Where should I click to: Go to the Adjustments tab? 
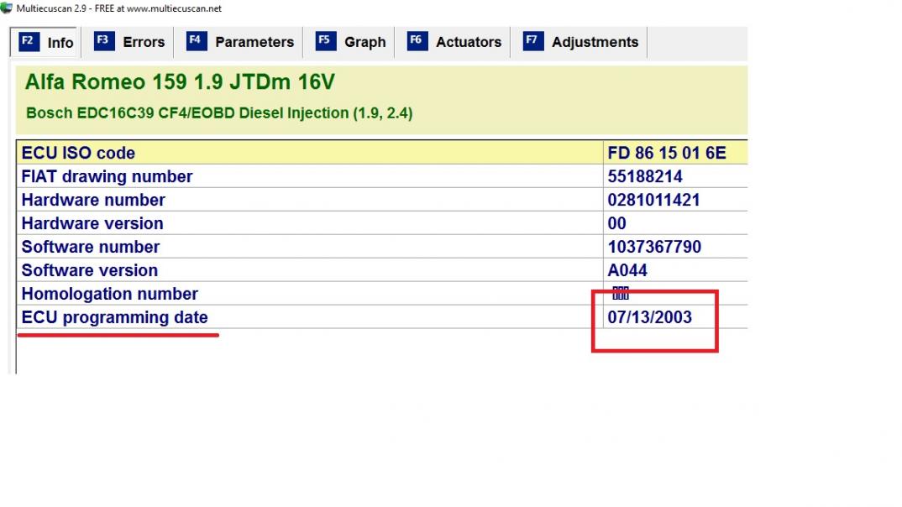point(579,42)
